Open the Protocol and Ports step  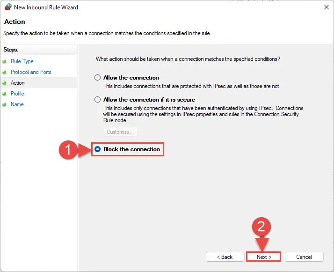(31, 72)
